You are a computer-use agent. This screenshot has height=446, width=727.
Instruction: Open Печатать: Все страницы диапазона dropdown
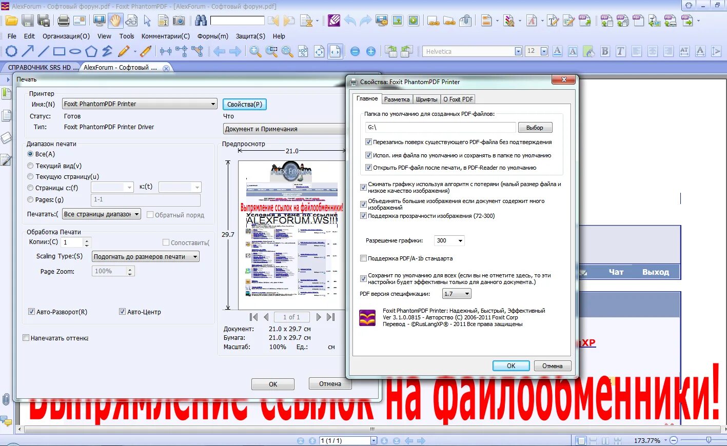[102, 214]
